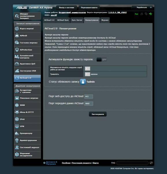This screenshot has height=174, width=167.
Task: Open the Відгук feedback link
Action: 96,163
